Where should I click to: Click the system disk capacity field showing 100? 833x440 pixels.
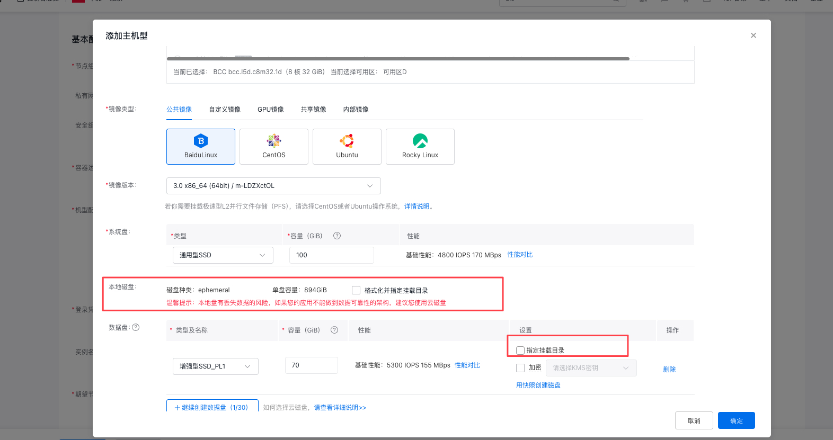click(x=332, y=255)
